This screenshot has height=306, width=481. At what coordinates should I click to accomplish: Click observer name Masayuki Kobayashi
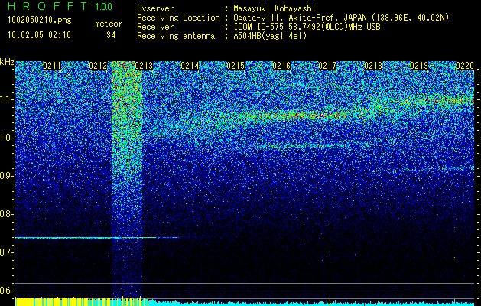275,8
